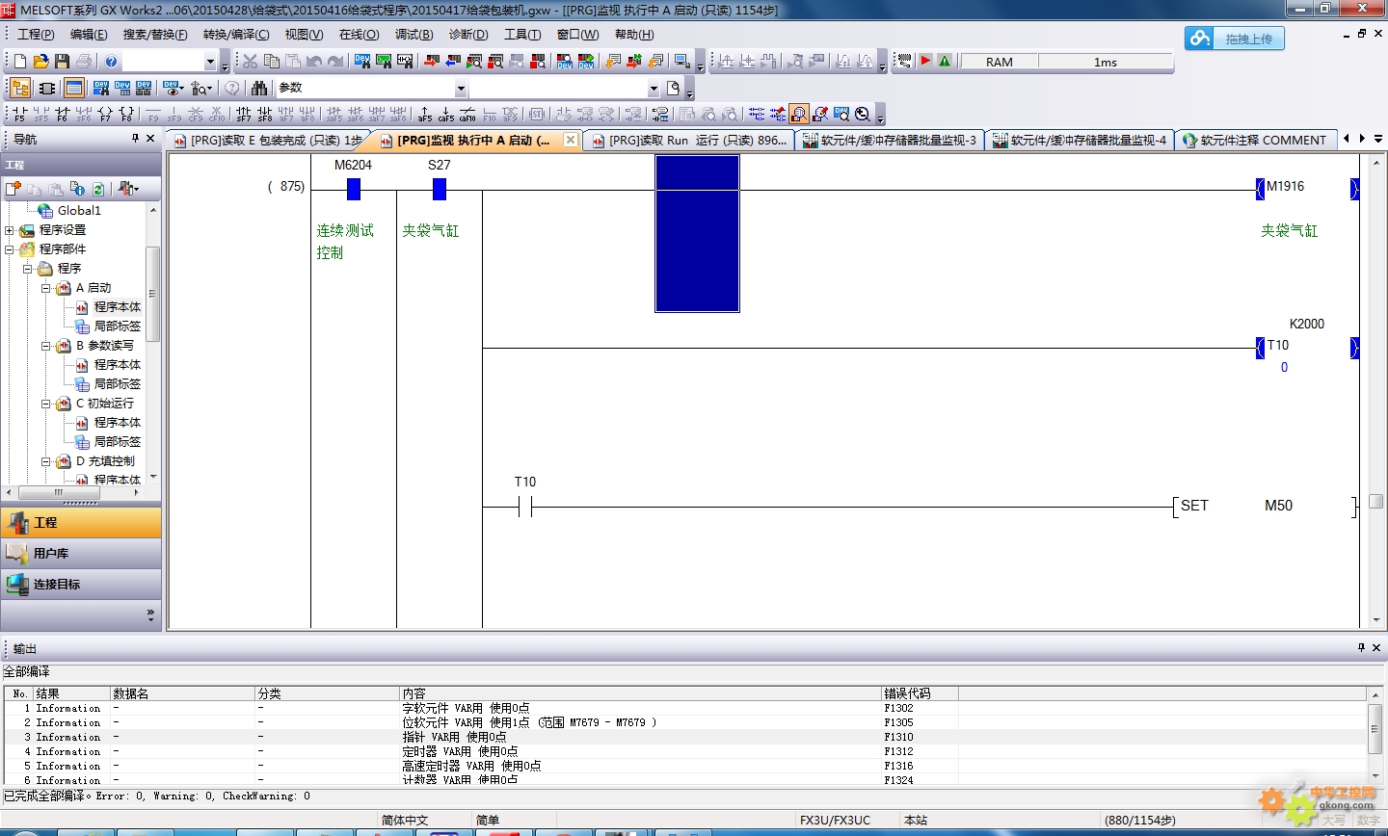1388x836 pixels.
Task: Select the 工程 panel button
Action: pyautogui.click(x=81, y=523)
